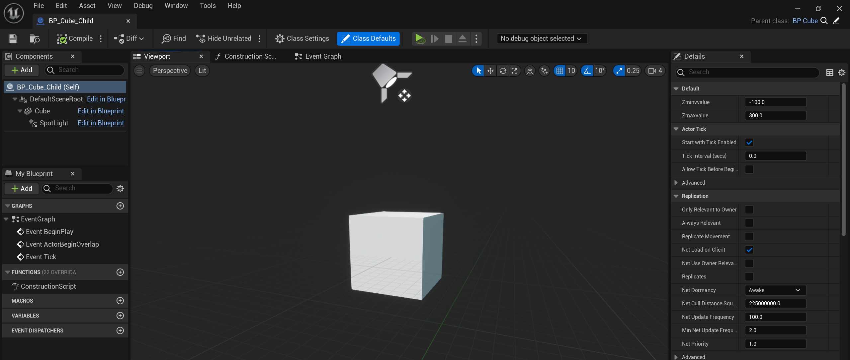Open the Net Dormancy dropdown
This screenshot has width=850, height=360.
pos(775,290)
